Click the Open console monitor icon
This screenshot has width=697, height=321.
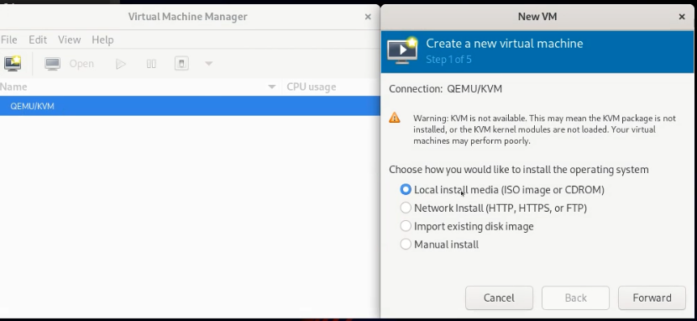click(x=52, y=64)
